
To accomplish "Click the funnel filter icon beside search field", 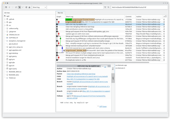I will coord(105,7).
